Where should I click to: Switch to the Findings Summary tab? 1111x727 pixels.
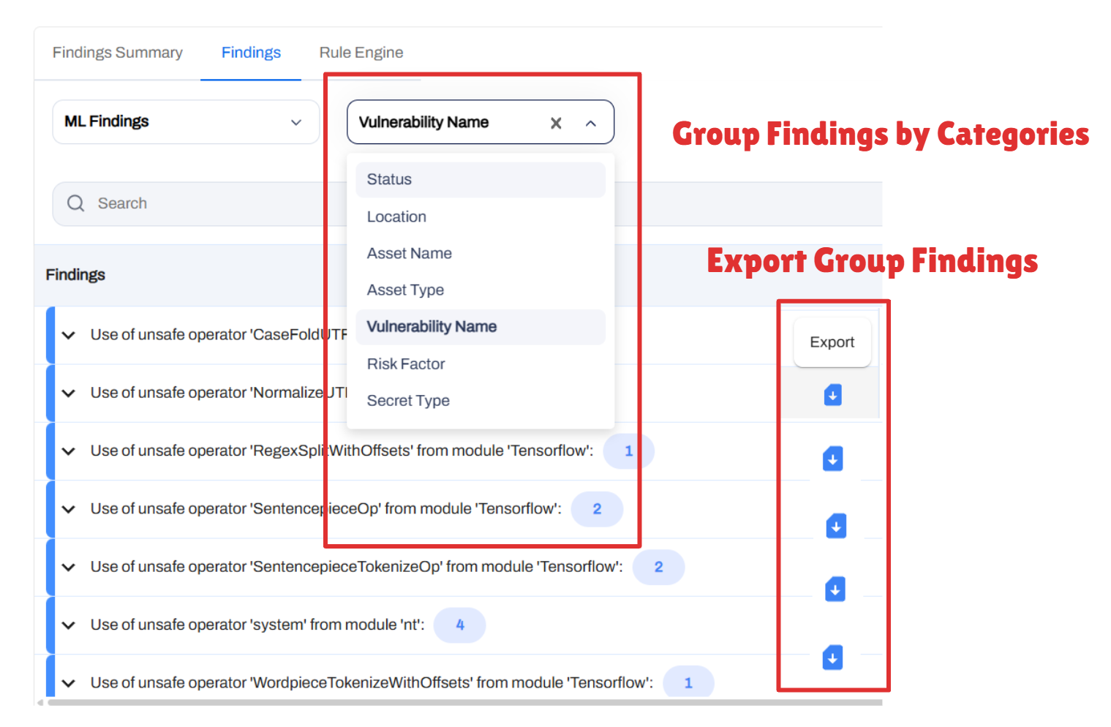(x=118, y=53)
